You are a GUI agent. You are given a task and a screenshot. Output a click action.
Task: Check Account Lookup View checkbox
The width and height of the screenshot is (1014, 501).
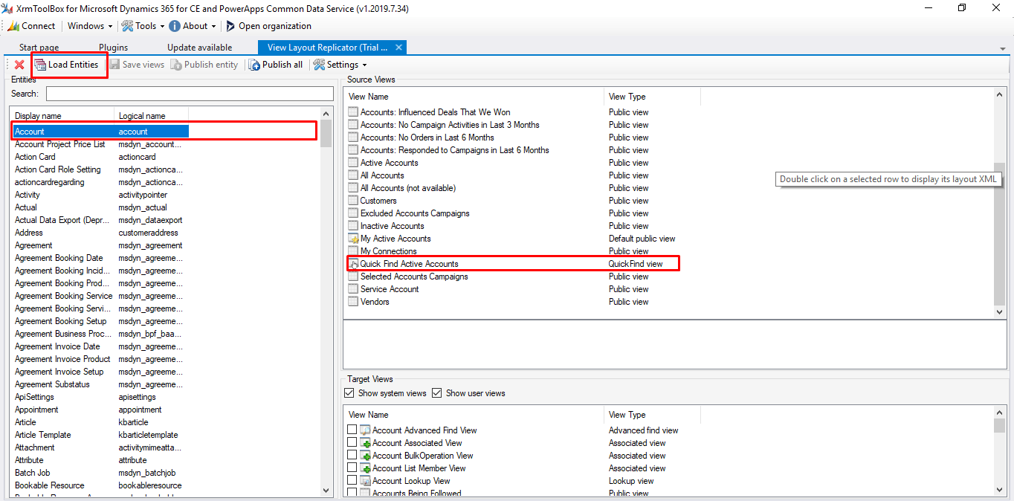[x=352, y=480]
